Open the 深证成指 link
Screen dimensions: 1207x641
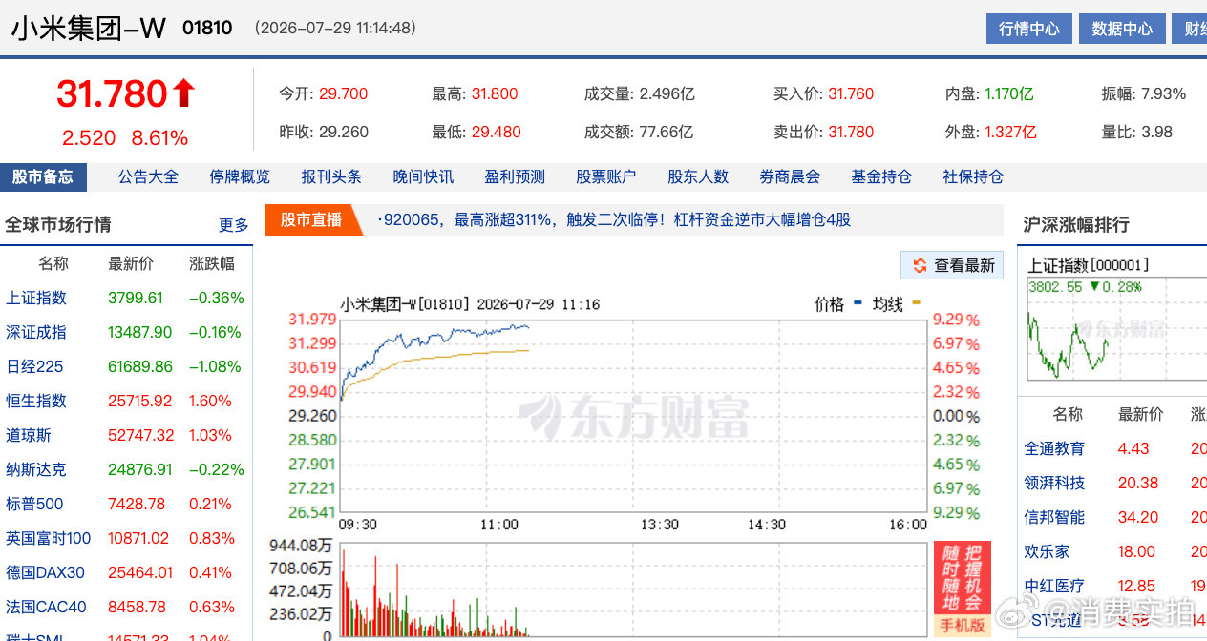tap(36, 332)
